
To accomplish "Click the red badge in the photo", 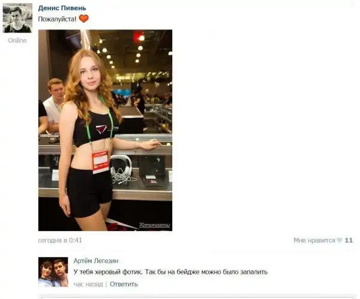I will (100, 162).
